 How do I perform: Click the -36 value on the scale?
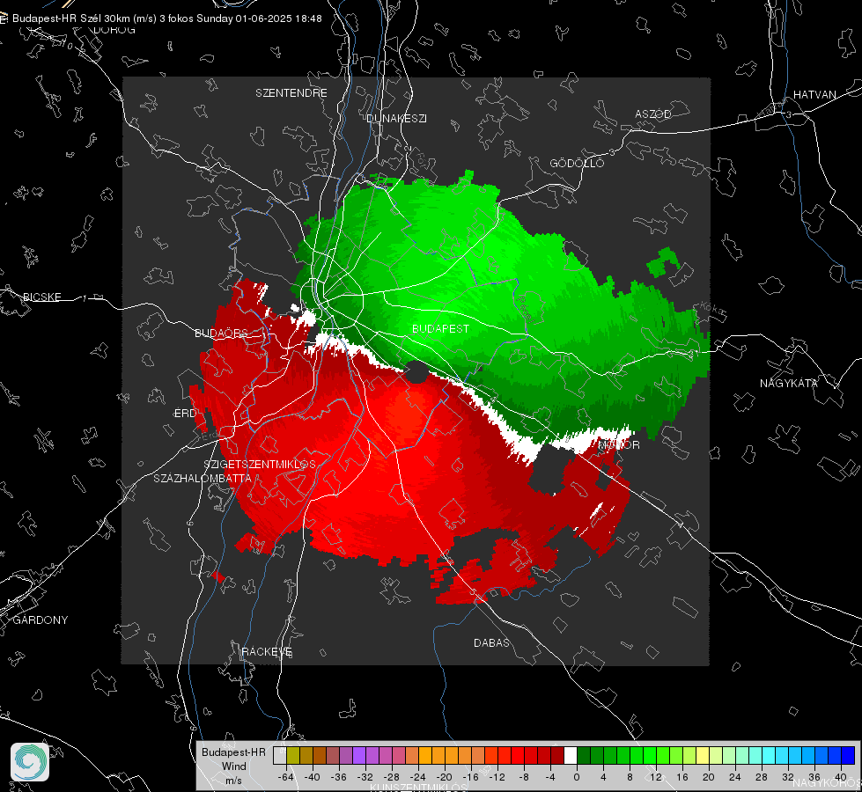point(339,778)
